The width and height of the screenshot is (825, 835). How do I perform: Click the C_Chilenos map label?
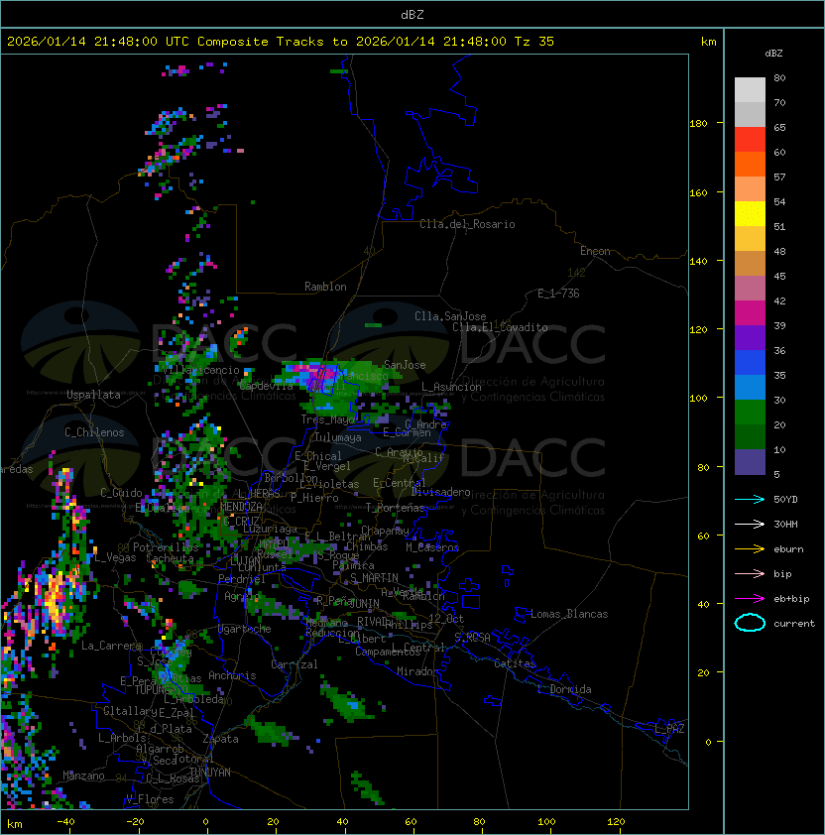[x=94, y=432]
